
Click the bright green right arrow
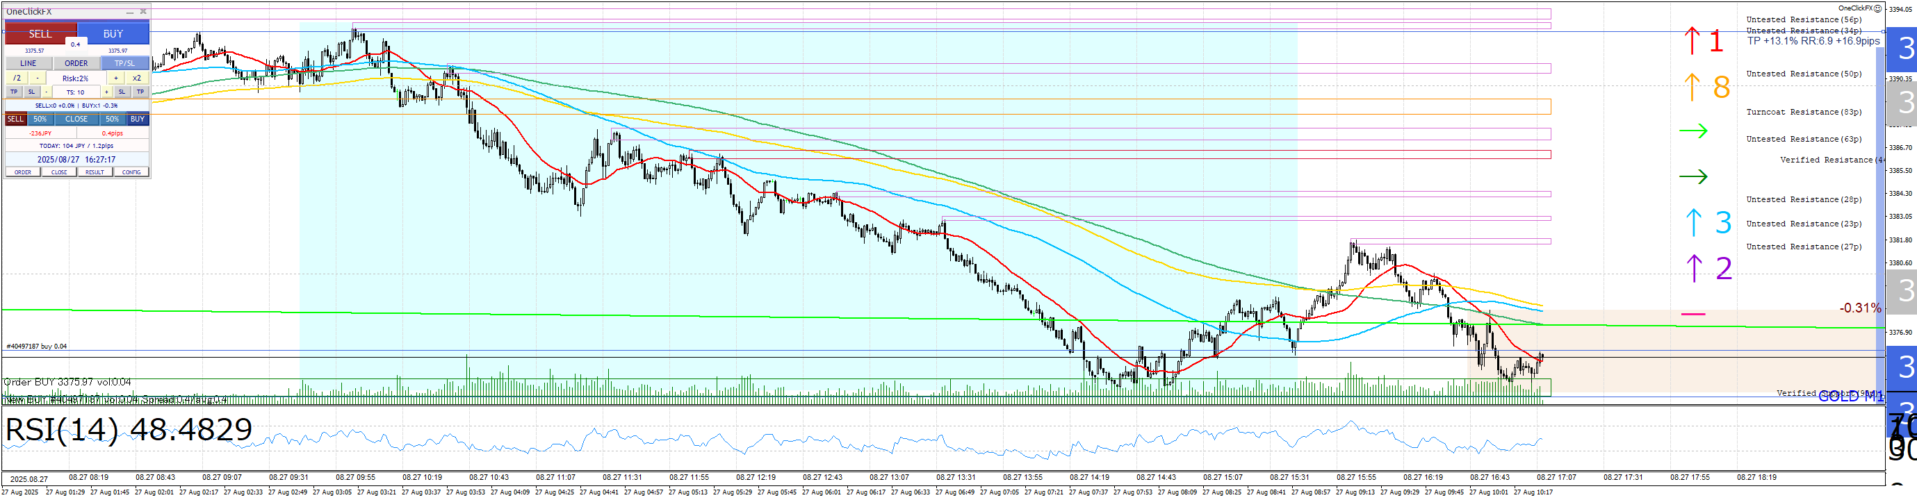point(1693,131)
